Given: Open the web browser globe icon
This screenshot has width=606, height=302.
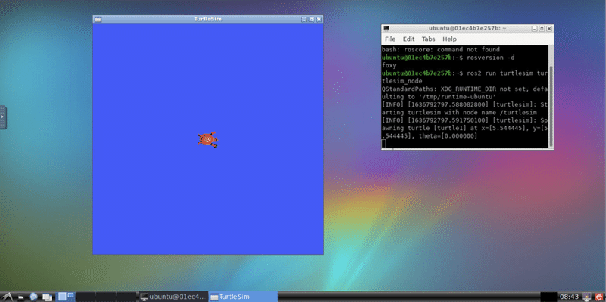Looking at the screenshot, I should (x=33, y=297).
